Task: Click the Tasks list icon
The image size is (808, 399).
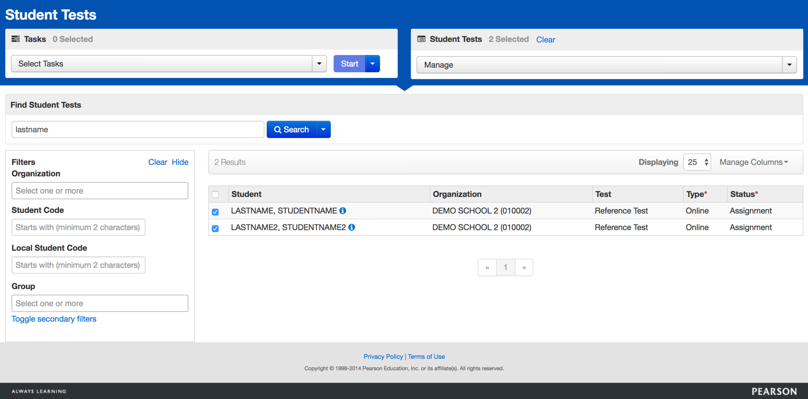Action: pyautogui.click(x=15, y=39)
